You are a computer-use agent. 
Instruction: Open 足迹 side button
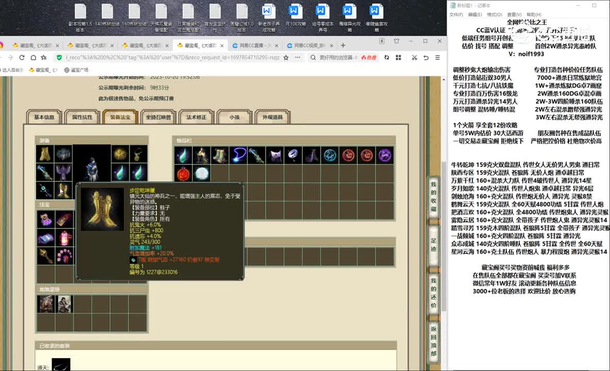click(433, 245)
